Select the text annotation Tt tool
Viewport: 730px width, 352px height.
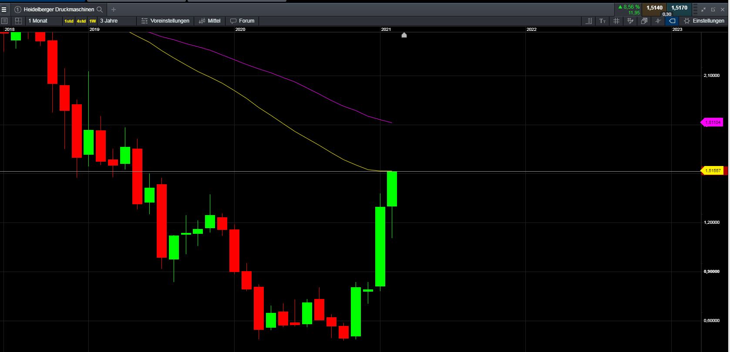(602, 21)
